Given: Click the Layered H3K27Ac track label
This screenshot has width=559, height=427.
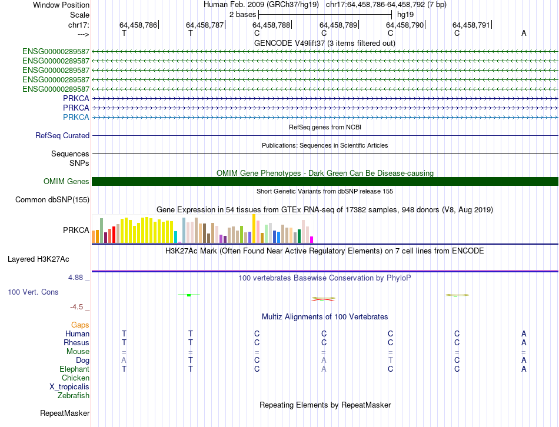Looking at the screenshot, I should point(38,259).
